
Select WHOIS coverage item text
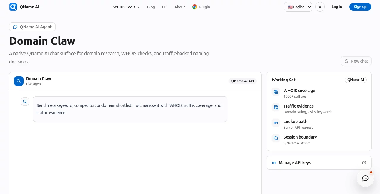pos(299,91)
